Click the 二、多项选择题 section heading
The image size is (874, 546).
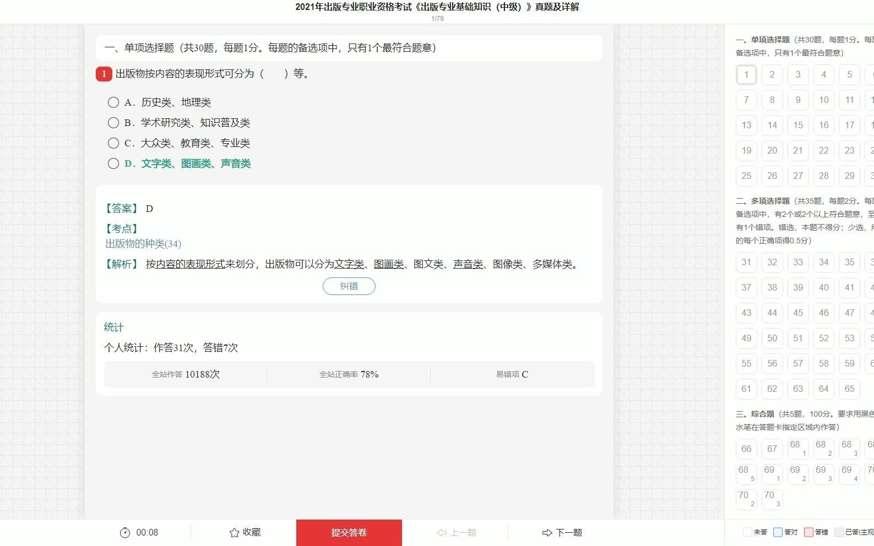tap(763, 201)
